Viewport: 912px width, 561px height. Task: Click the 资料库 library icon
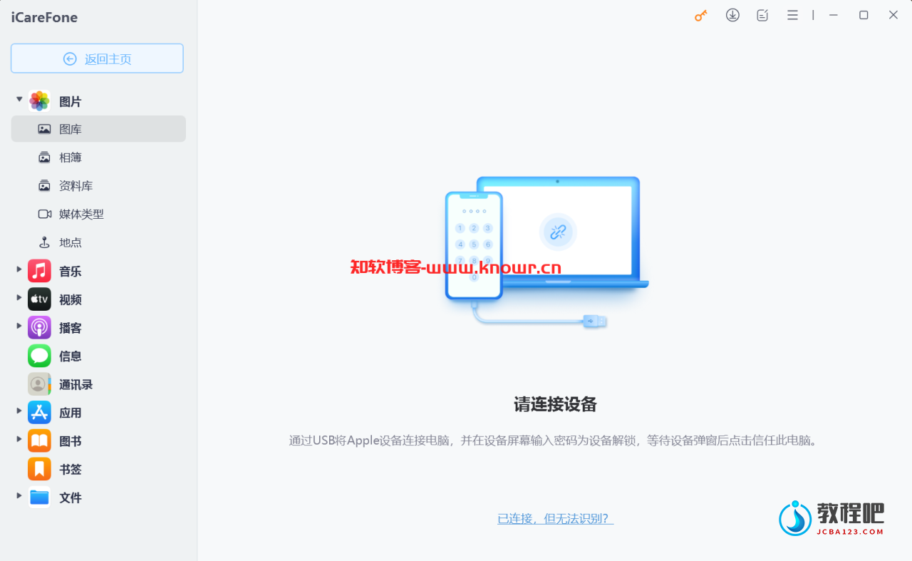(x=45, y=186)
